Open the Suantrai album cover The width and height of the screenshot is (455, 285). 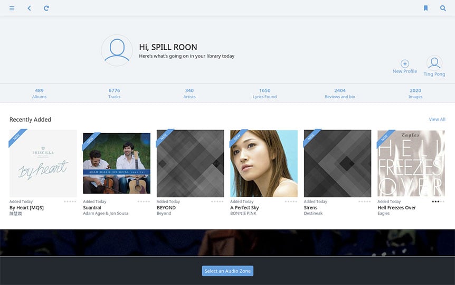coord(117,163)
